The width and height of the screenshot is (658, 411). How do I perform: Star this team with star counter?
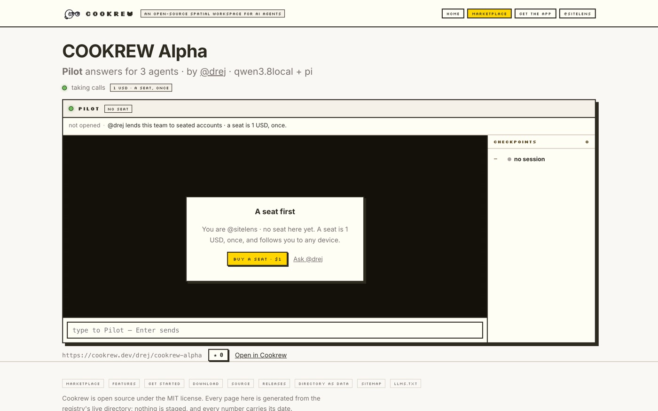219,355
